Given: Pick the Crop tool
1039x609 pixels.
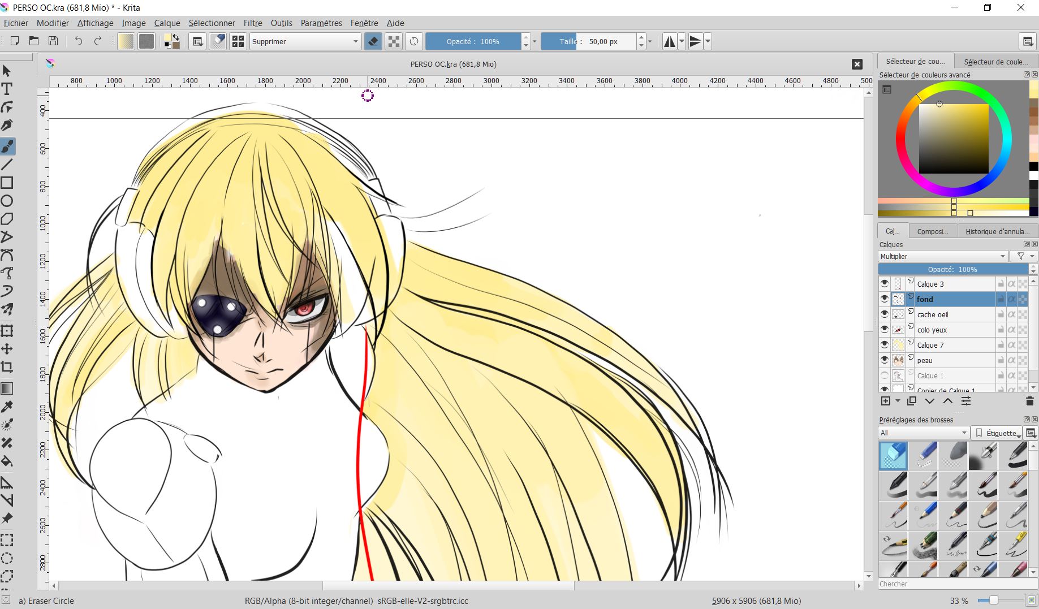Looking at the screenshot, I should [x=7, y=367].
